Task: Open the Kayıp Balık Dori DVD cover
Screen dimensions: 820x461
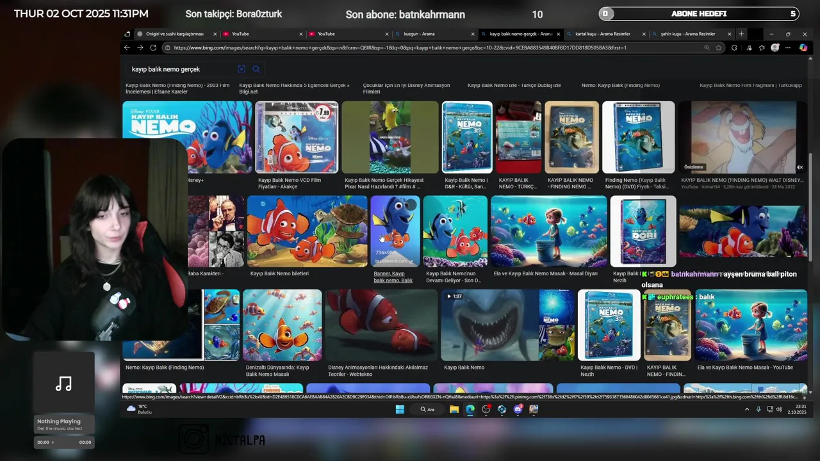Action: coord(643,231)
